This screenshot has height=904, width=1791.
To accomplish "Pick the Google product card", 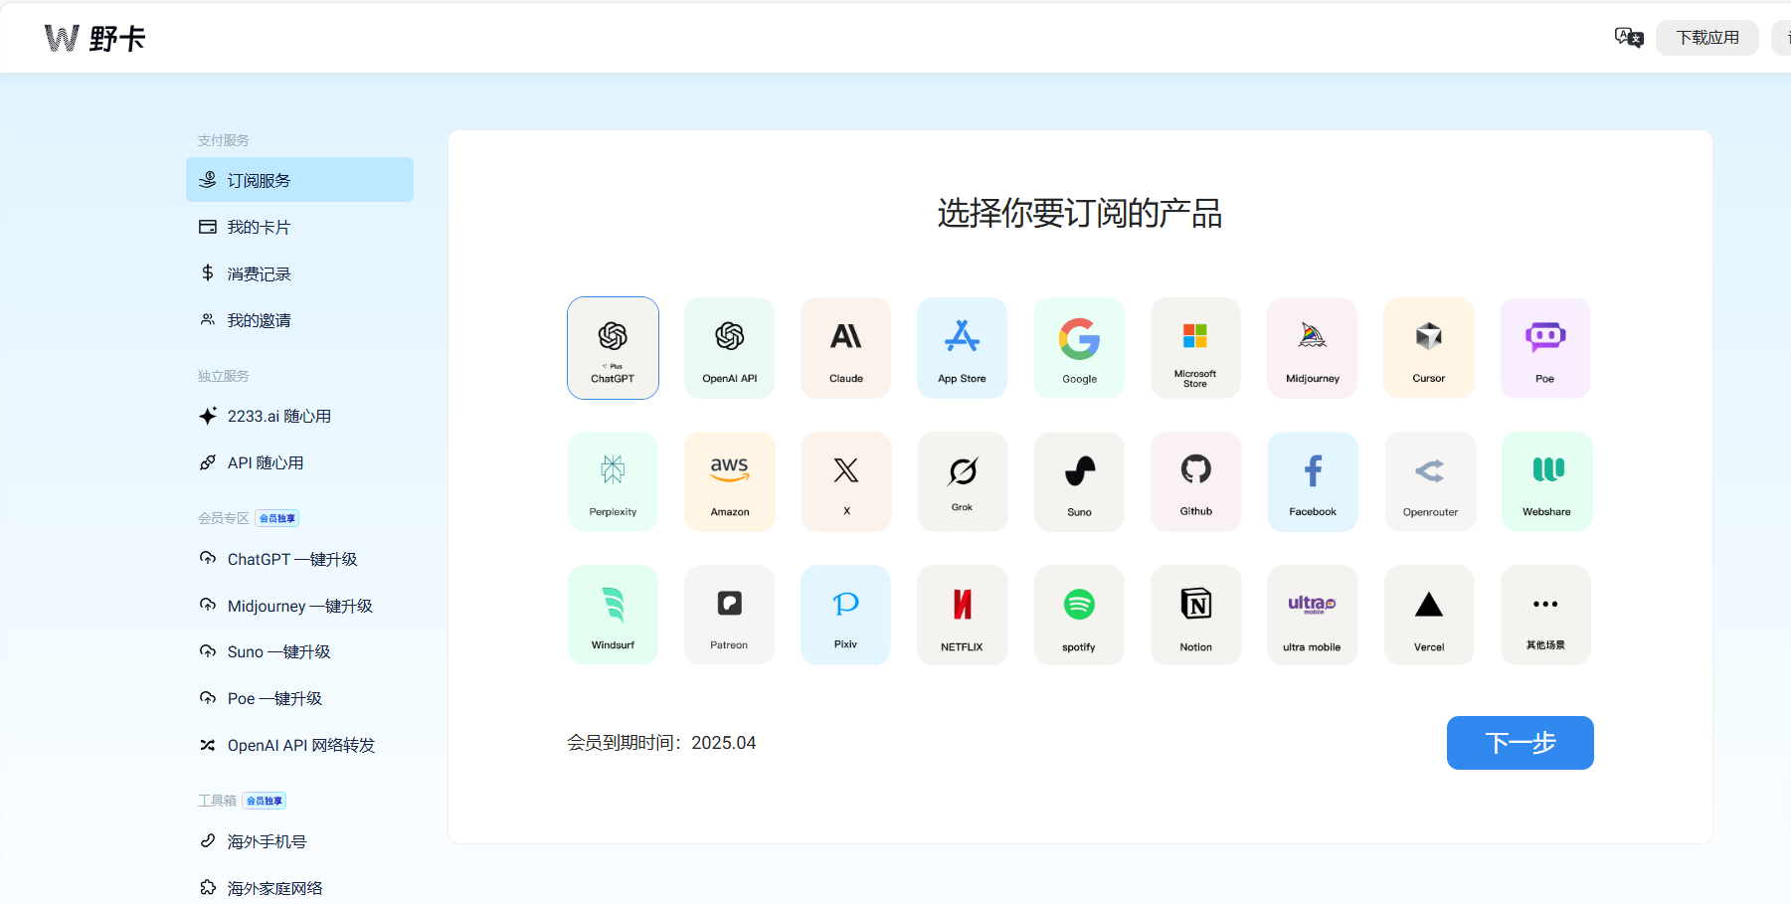I will (1079, 348).
